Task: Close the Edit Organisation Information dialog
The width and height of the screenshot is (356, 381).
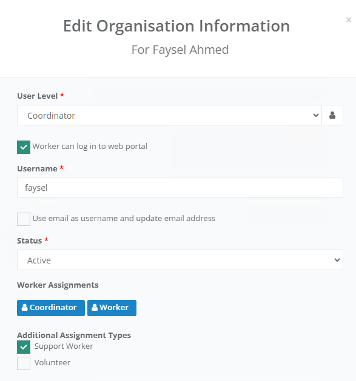Action: coord(349,19)
